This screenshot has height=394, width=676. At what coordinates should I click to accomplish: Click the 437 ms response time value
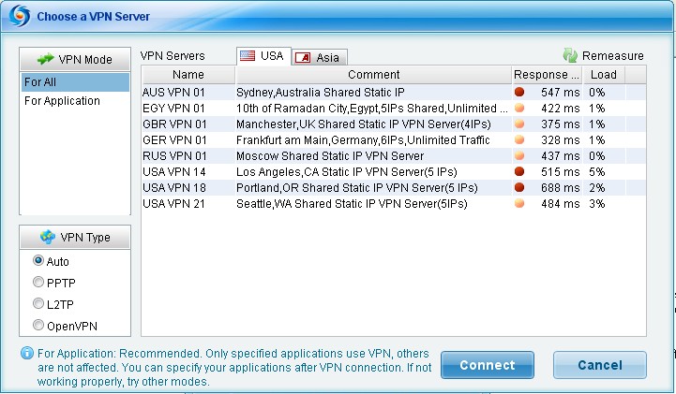tap(560, 155)
